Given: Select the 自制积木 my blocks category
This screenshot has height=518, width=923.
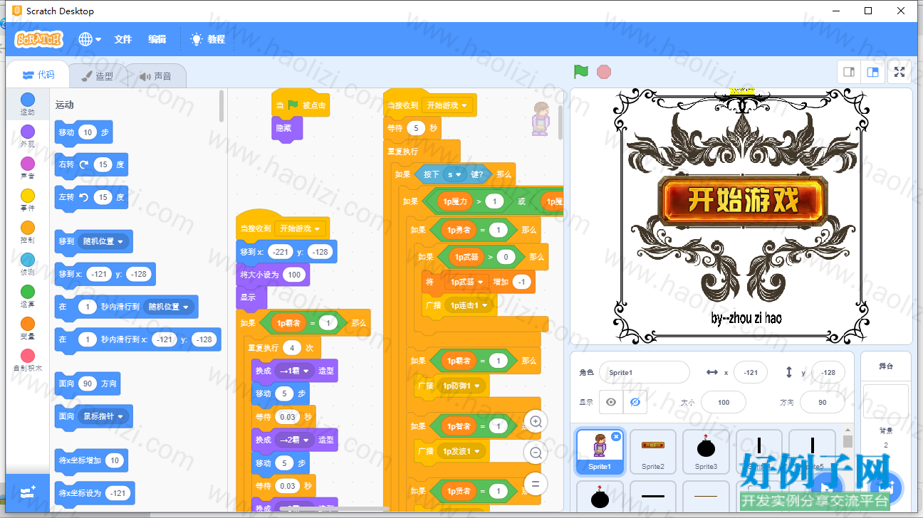Looking at the screenshot, I should (27, 360).
